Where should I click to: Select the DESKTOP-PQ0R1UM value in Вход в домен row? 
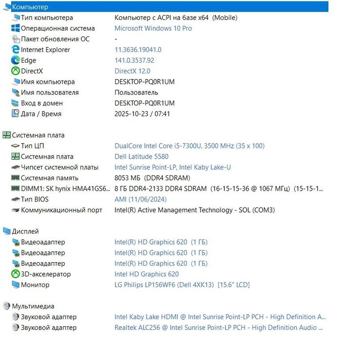(145, 103)
